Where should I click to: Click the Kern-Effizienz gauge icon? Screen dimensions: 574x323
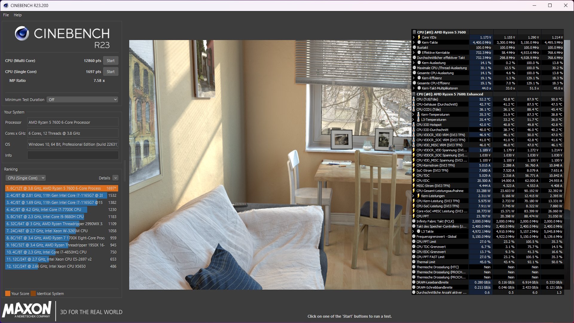pyautogui.click(x=419, y=78)
